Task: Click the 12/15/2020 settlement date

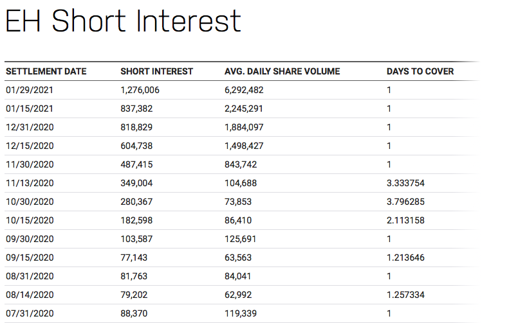Action: [x=30, y=146]
